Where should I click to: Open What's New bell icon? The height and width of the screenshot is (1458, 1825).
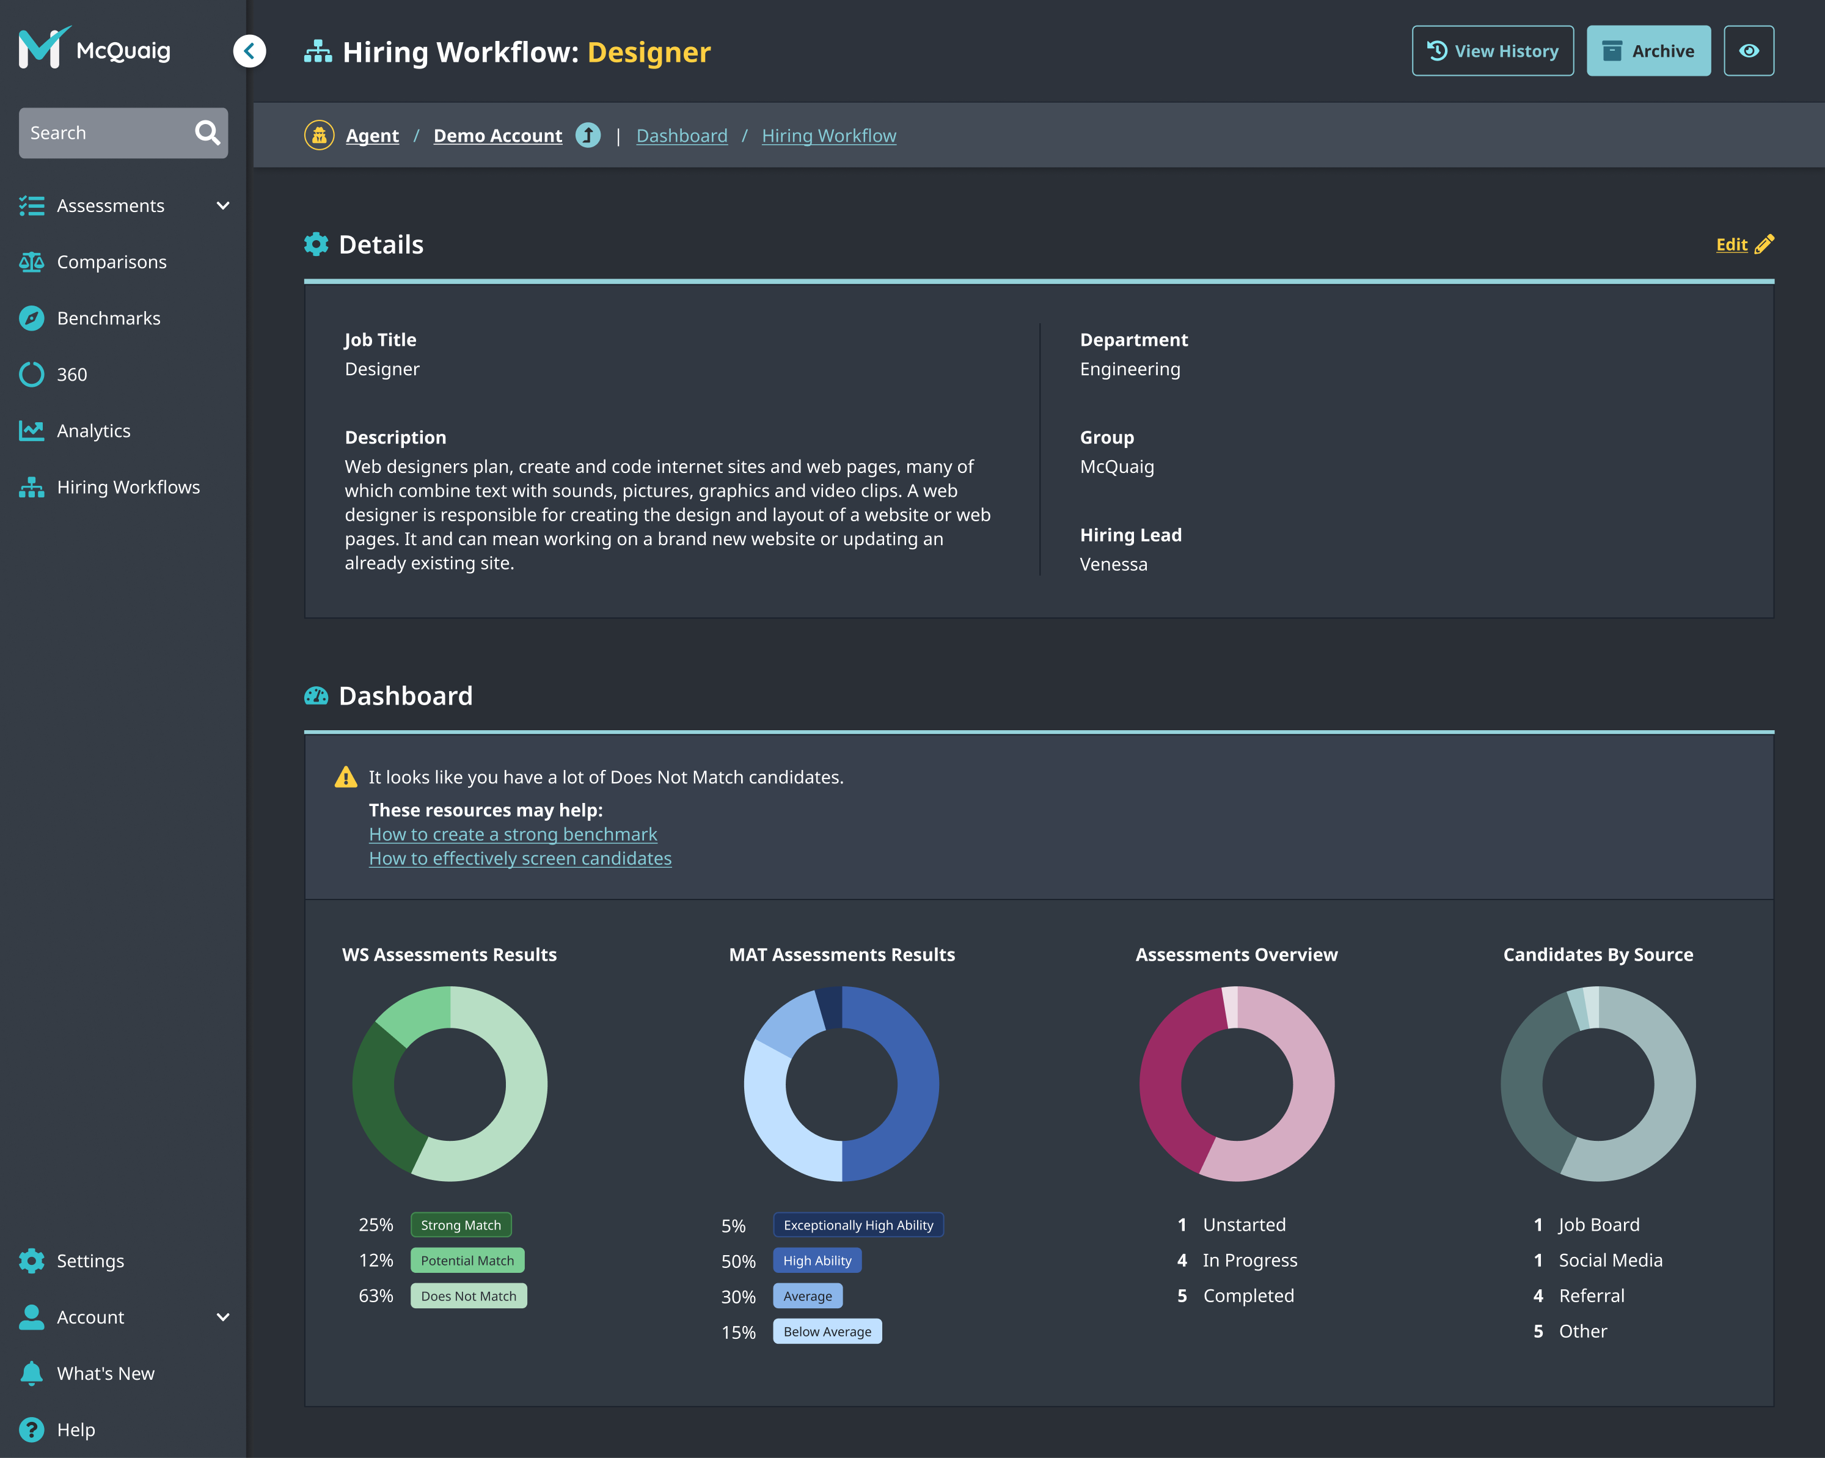pos(31,1373)
